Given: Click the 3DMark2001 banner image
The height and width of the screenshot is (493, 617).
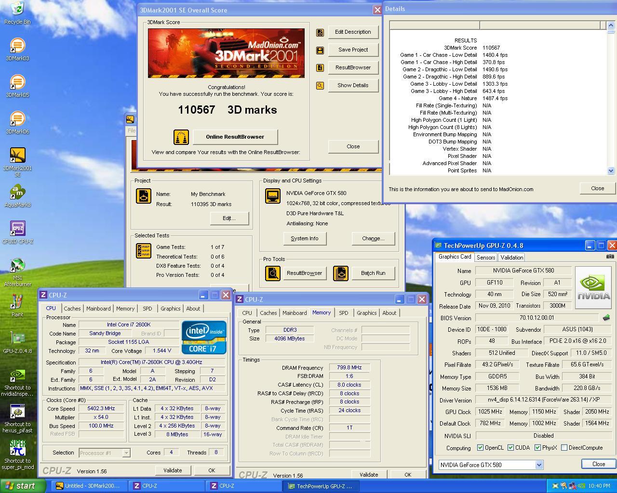Looking at the screenshot, I should coord(226,53).
